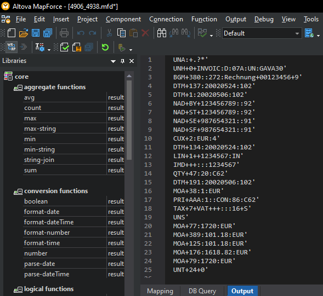
Task: Open the Insert menu
Action: pyautogui.click(x=61, y=19)
